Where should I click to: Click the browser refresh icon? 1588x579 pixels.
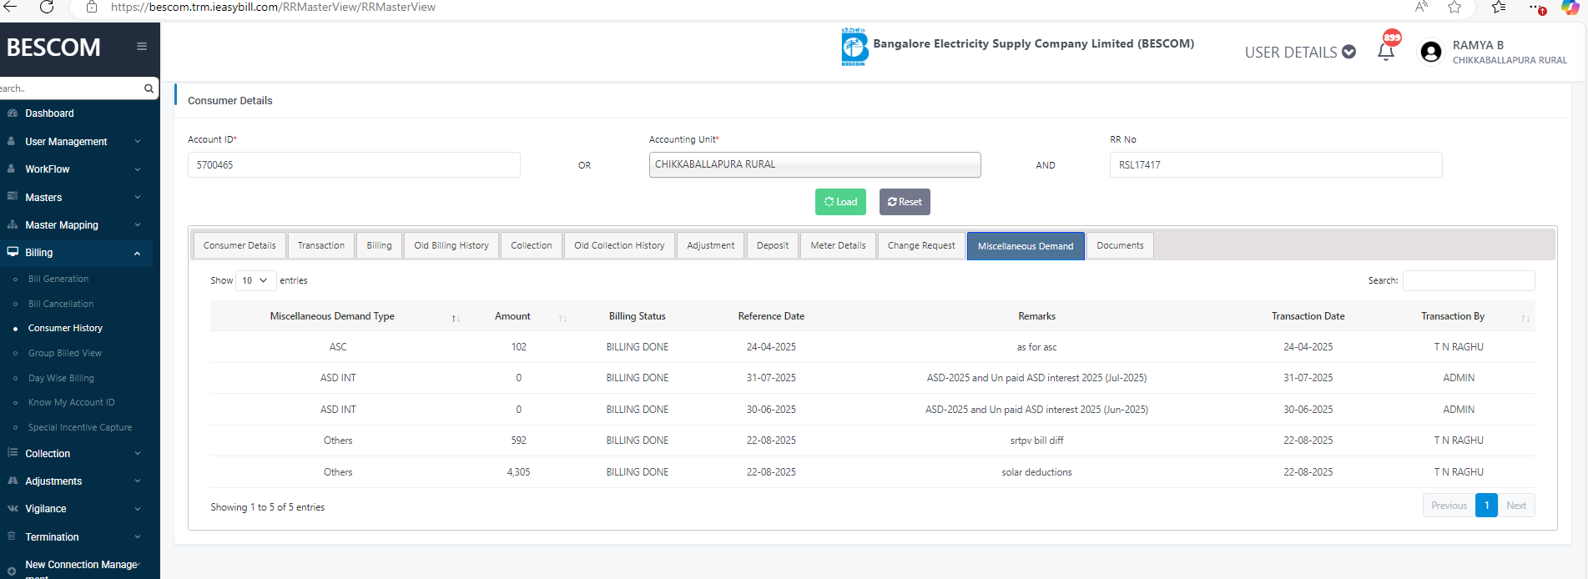click(47, 8)
